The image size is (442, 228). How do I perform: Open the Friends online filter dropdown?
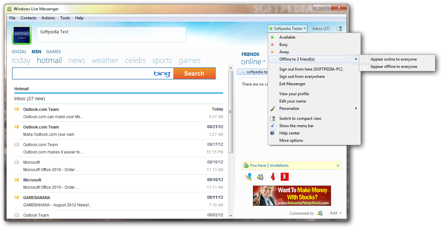(x=253, y=62)
